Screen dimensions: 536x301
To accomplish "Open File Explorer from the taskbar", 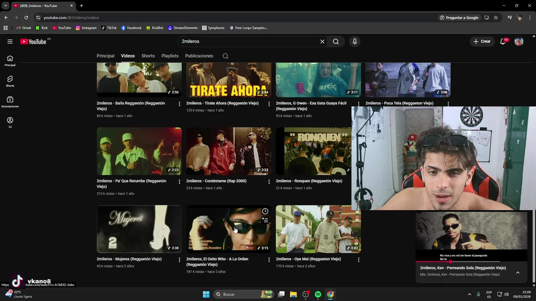I will (x=294, y=294).
